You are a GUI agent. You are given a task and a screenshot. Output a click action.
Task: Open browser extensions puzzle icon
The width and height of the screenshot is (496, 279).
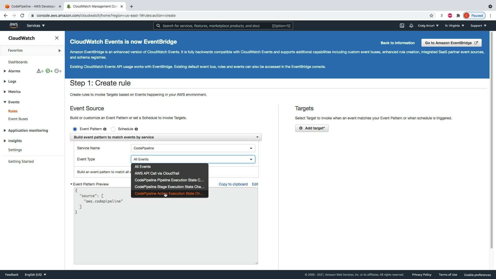[x=458, y=16]
